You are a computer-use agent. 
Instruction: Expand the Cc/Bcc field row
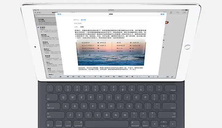pos(110,24)
